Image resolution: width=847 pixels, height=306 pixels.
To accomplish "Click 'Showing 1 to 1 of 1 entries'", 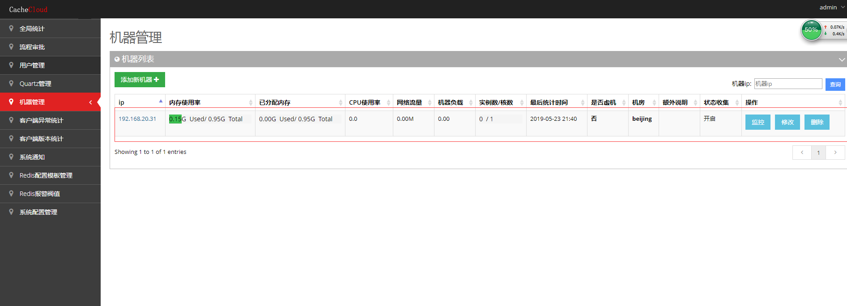I will click(150, 152).
